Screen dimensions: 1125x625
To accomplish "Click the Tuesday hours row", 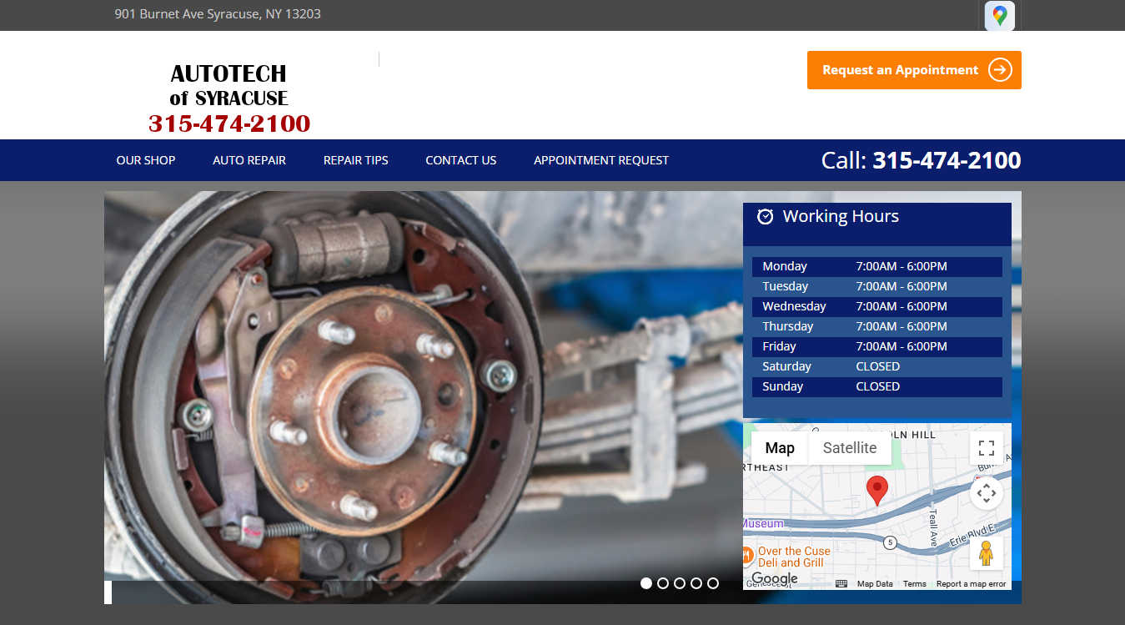I will 876,286.
